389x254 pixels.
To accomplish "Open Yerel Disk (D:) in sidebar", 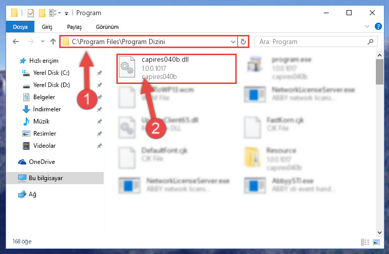I will click(52, 85).
